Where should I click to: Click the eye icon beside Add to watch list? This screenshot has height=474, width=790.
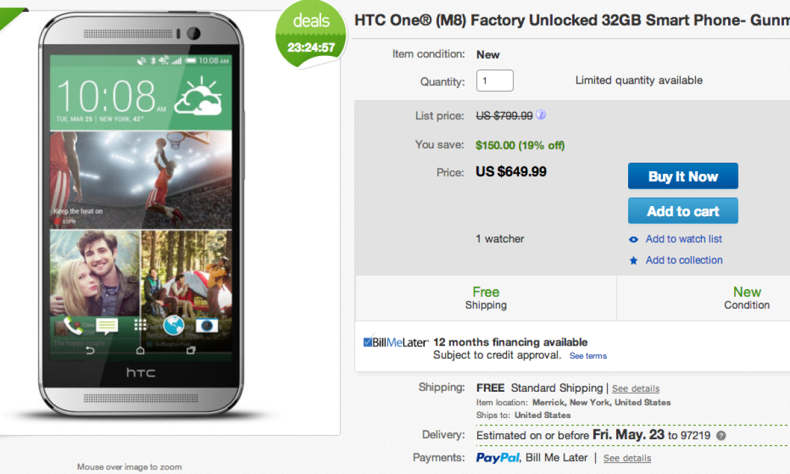[x=633, y=240]
